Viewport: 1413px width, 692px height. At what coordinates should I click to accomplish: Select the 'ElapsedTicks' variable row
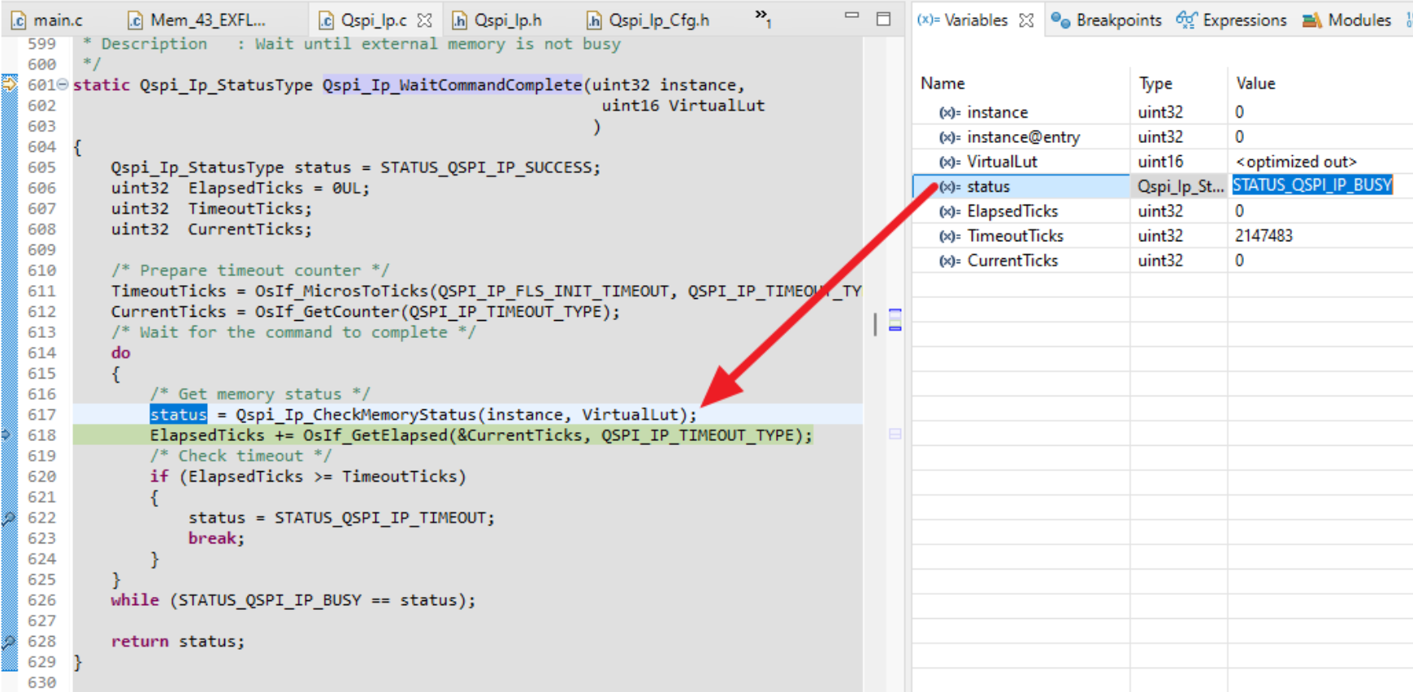(x=1162, y=211)
